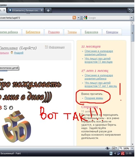Expand hidden tray icons arrow
This screenshot has height=159, width=137.
click(x=115, y=153)
